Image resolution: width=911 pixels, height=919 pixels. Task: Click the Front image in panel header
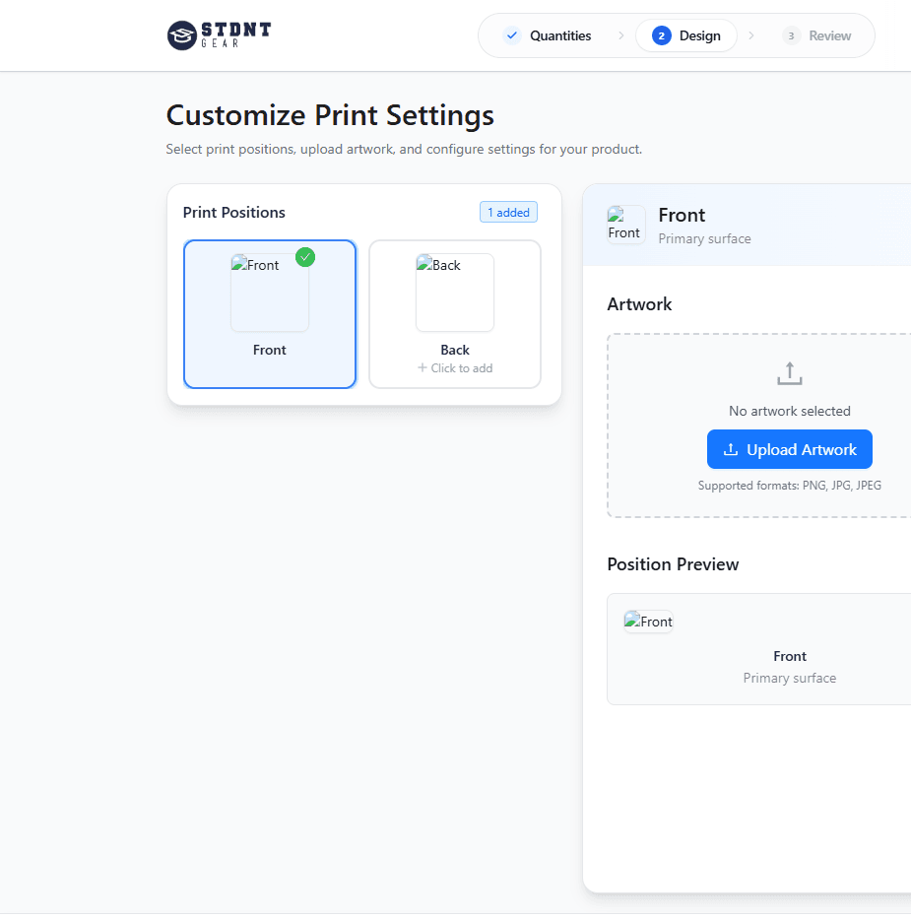coord(625,225)
